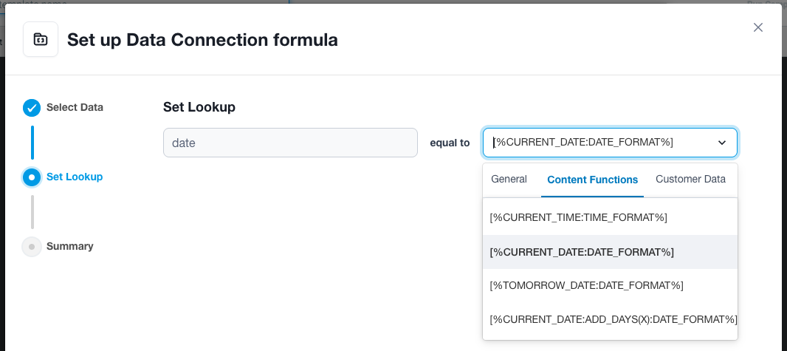Pick the [%TOMORROW_DATE:DATE_FORMAT%] option
Viewport: 787px width, 351px height.
[610, 286]
